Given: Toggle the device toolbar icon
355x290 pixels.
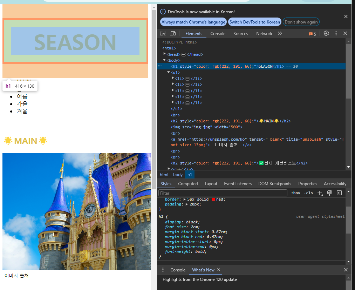Looking at the screenshot, I should coord(173,34).
